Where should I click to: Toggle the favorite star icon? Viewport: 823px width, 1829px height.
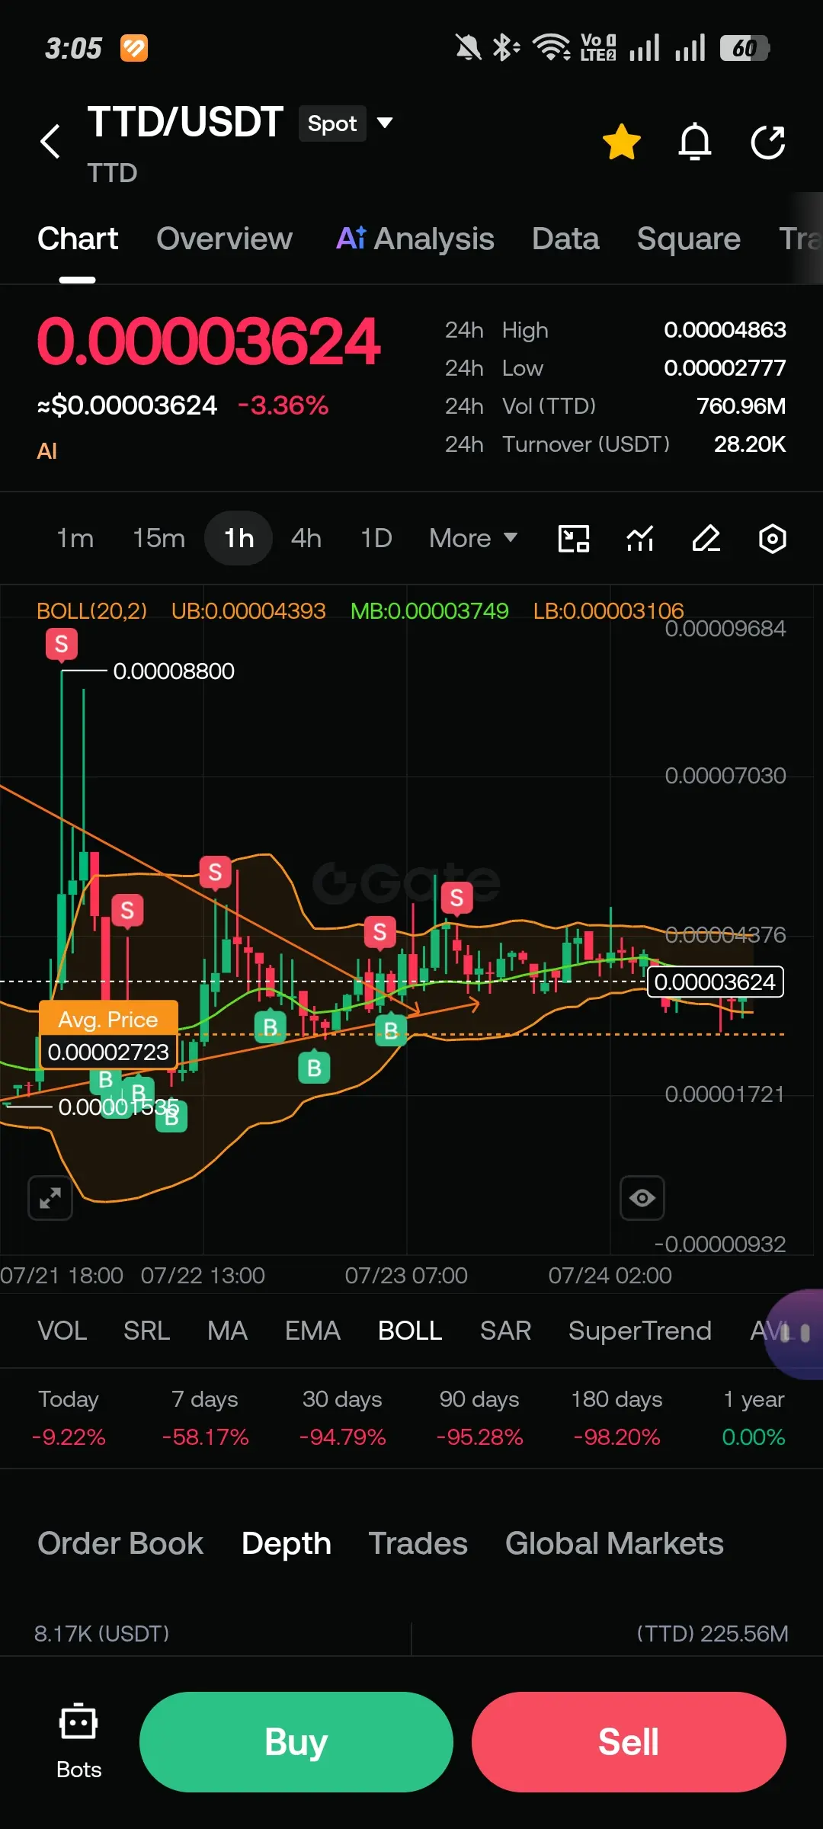[621, 142]
